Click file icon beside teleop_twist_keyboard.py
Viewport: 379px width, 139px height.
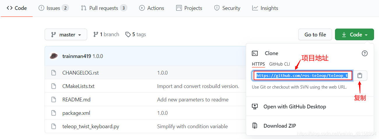coord(53,126)
